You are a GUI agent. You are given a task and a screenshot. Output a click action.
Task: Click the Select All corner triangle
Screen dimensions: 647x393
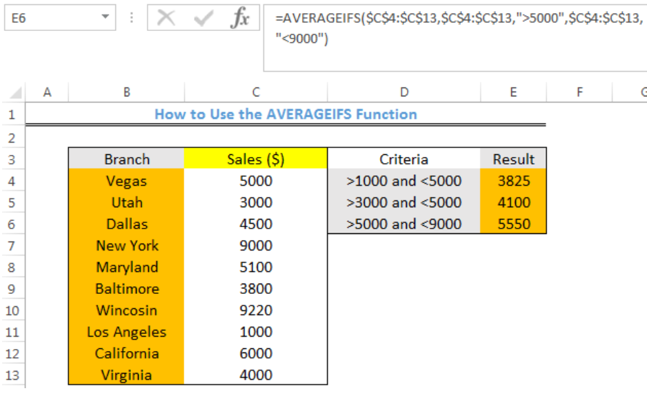15,92
